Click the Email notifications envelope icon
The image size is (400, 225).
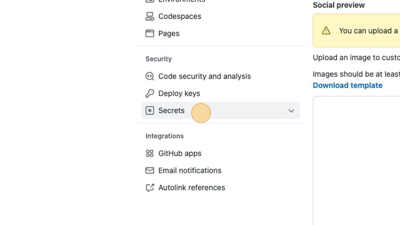(150, 170)
